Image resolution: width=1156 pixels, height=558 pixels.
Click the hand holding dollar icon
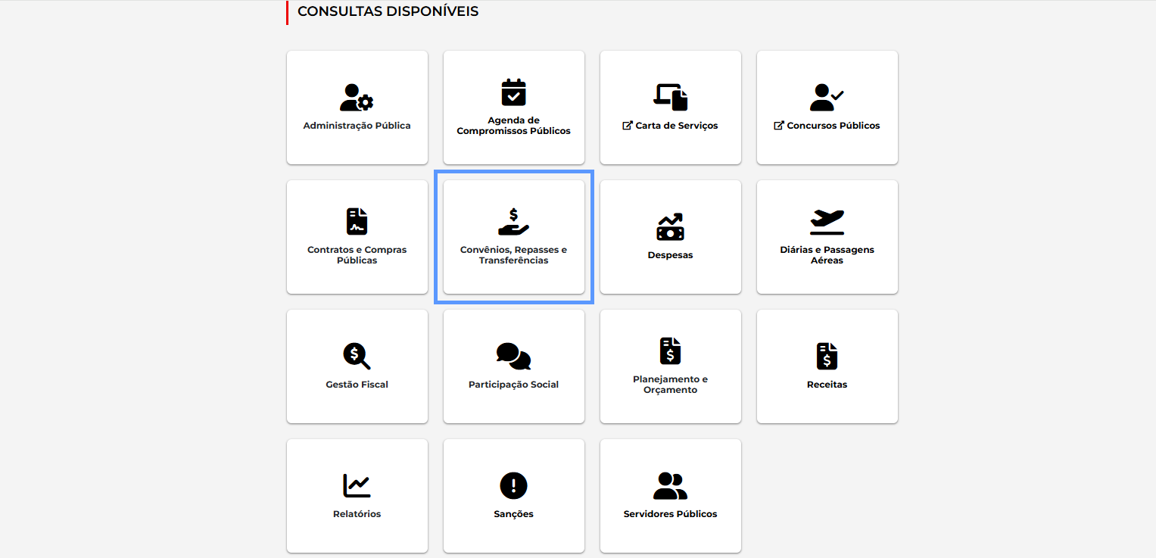(x=513, y=221)
